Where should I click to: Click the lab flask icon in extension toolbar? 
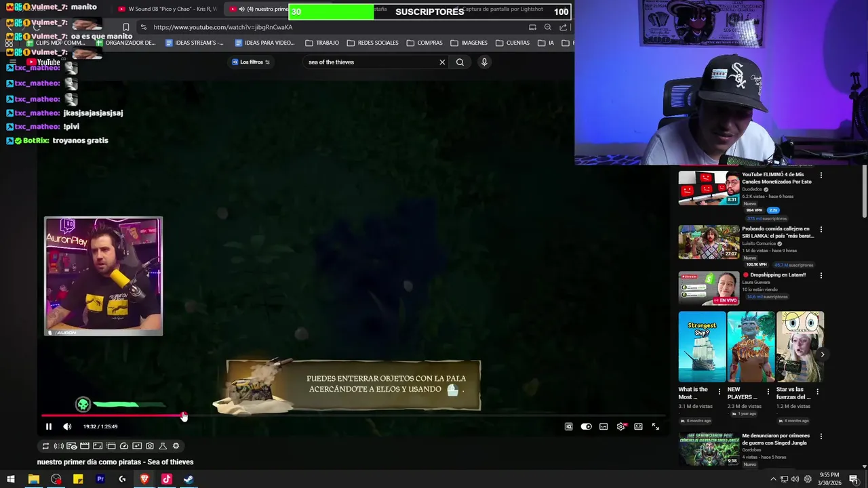pos(163,446)
